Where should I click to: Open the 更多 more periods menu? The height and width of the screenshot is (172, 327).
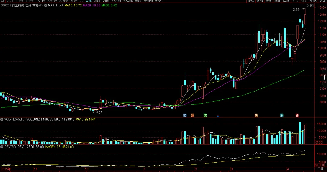coord(159,1)
